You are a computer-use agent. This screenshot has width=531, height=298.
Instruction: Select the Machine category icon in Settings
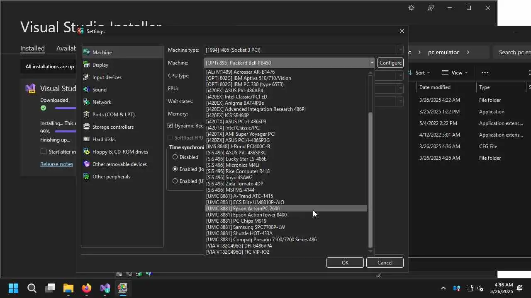86,52
